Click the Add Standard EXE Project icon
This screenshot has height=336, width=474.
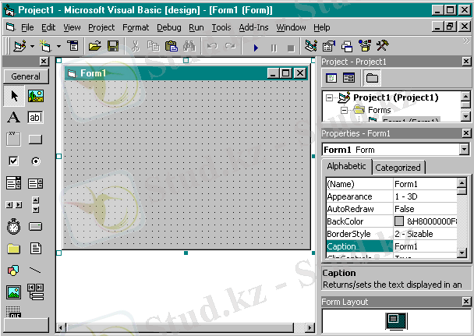pos(20,46)
